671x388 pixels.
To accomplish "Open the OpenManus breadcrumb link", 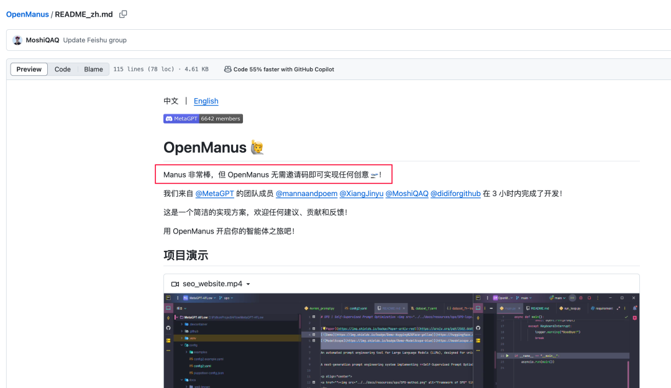I will (27, 14).
